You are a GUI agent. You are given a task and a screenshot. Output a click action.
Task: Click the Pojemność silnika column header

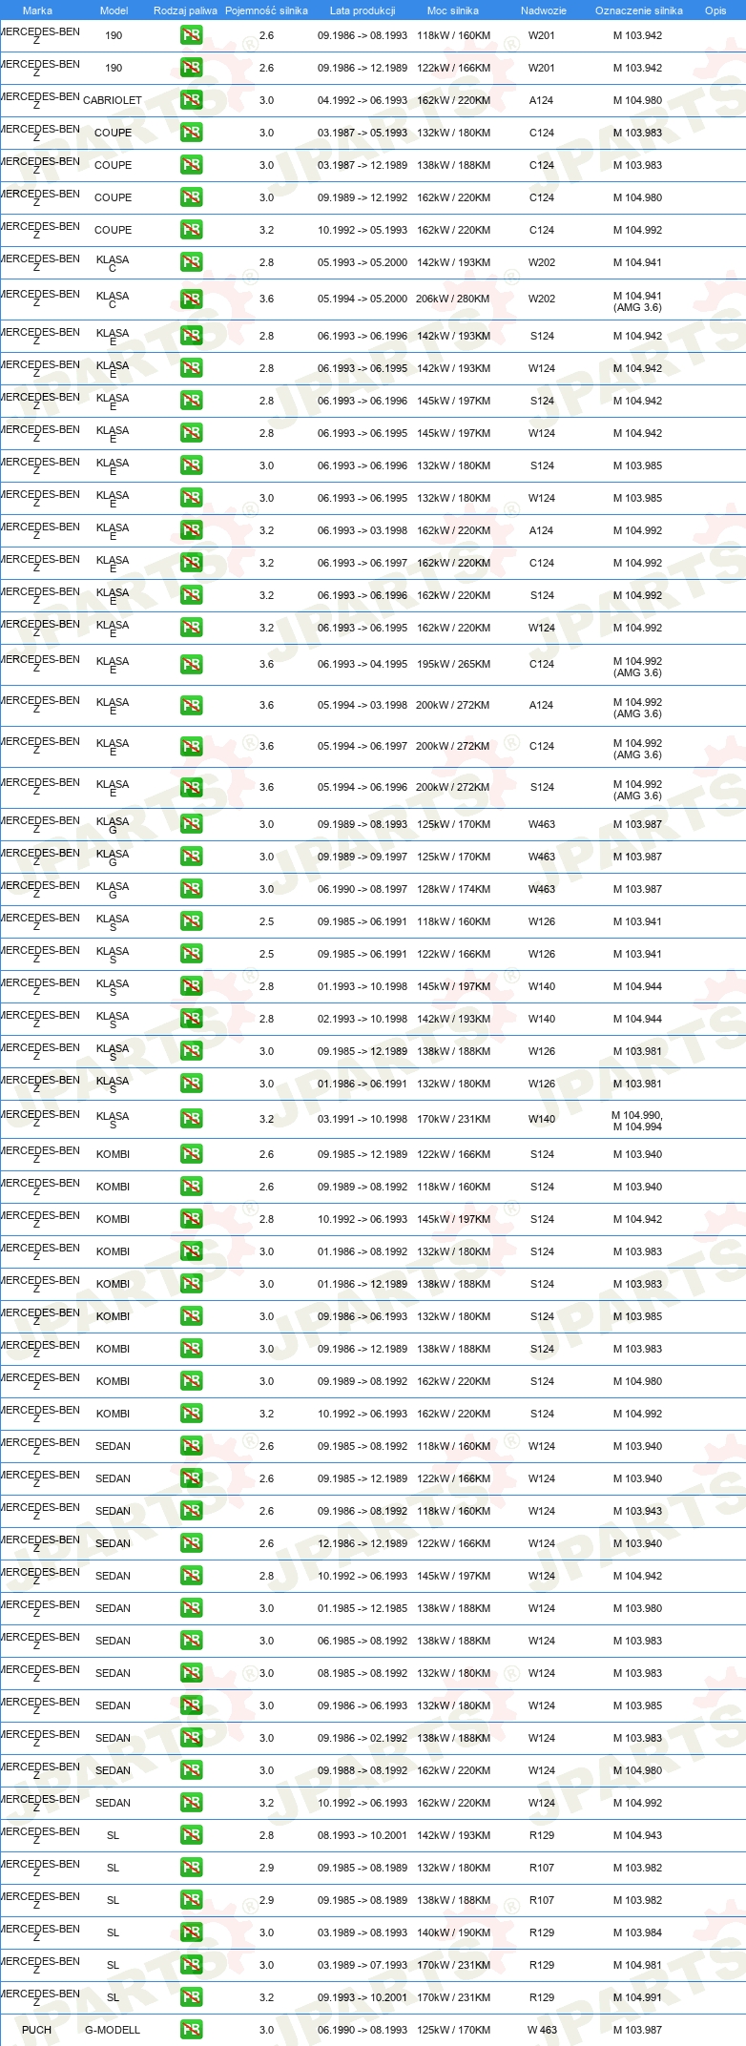pyautogui.click(x=266, y=10)
